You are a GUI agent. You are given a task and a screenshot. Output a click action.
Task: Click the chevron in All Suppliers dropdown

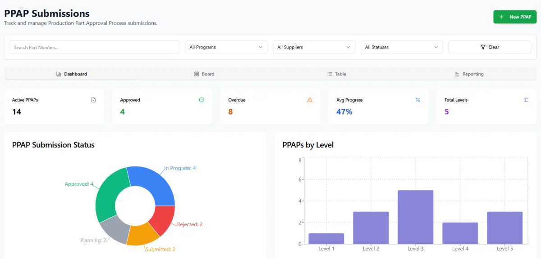pos(348,47)
